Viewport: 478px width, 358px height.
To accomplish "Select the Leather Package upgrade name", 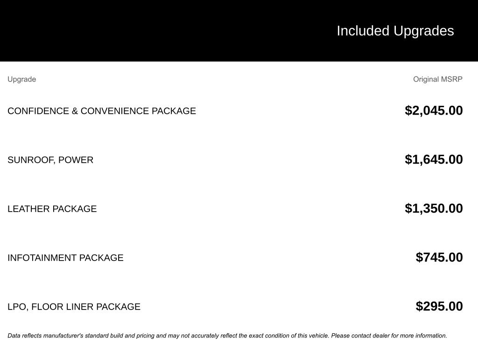I will pyautogui.click(x=52, y=209).
